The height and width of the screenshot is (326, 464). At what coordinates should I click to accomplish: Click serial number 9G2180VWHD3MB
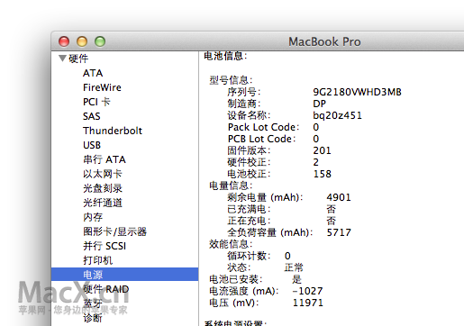pos(357,92)
